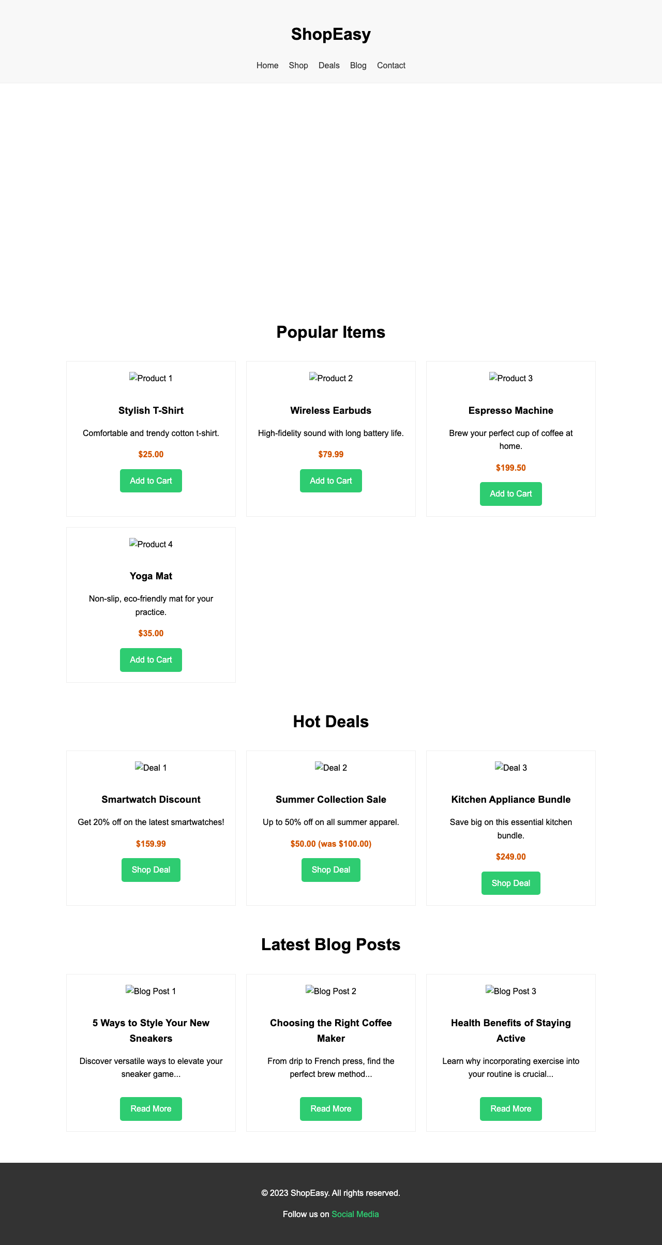Image resolution: width=662 pixels, height=1245 pixels.
Task: Shop the Summer Collection Sale deal
Action: coord(330,869)
